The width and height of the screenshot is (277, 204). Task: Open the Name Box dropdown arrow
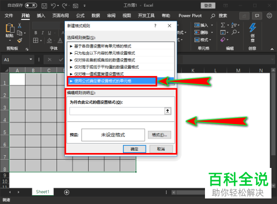30,59
